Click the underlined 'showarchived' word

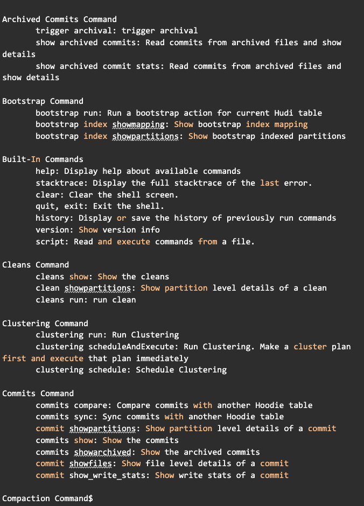point(102,452)
